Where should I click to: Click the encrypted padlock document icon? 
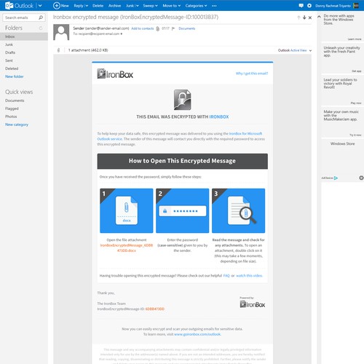[183, 100]
